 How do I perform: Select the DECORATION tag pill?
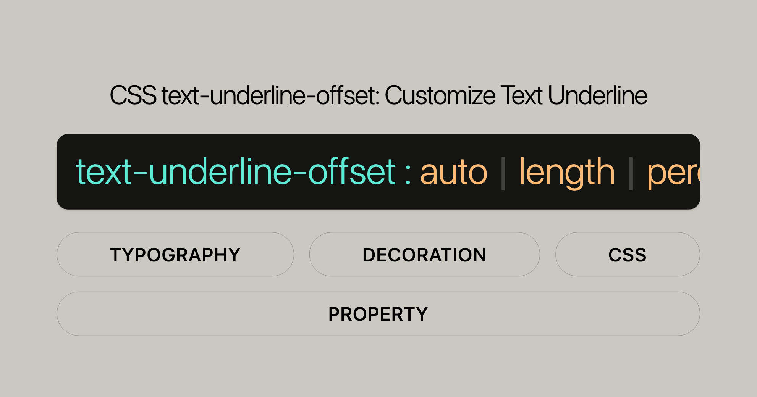[x=424, y=255]
